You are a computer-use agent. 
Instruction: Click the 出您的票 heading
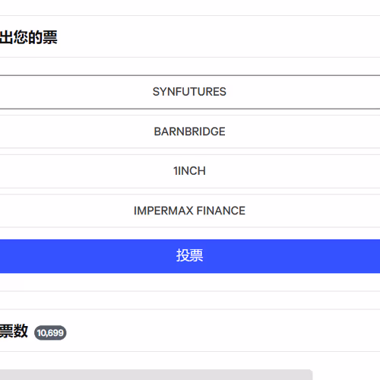pyautogui.click(x=29, y=37)
